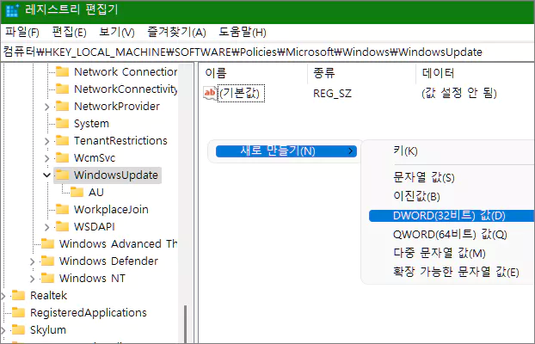
Task: Expand the Windows Defender key
Action: [x=32, y=261]
